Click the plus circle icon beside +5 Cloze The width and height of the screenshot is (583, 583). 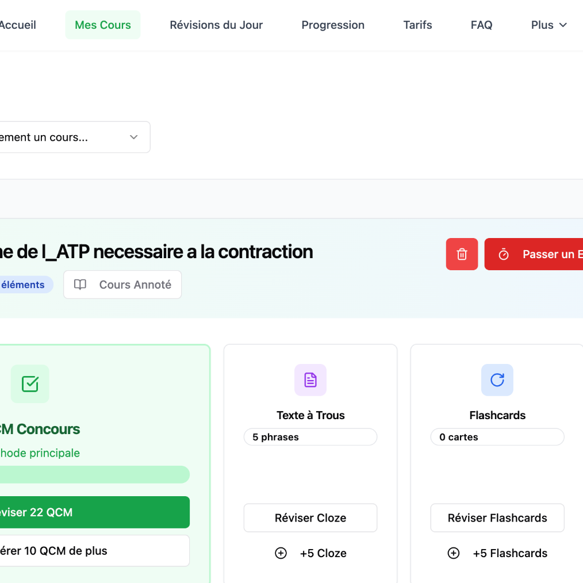[x=281, y=553]
